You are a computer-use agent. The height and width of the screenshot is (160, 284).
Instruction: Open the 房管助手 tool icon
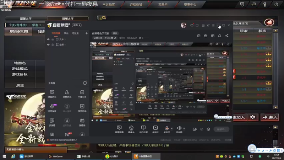(67, 94)
